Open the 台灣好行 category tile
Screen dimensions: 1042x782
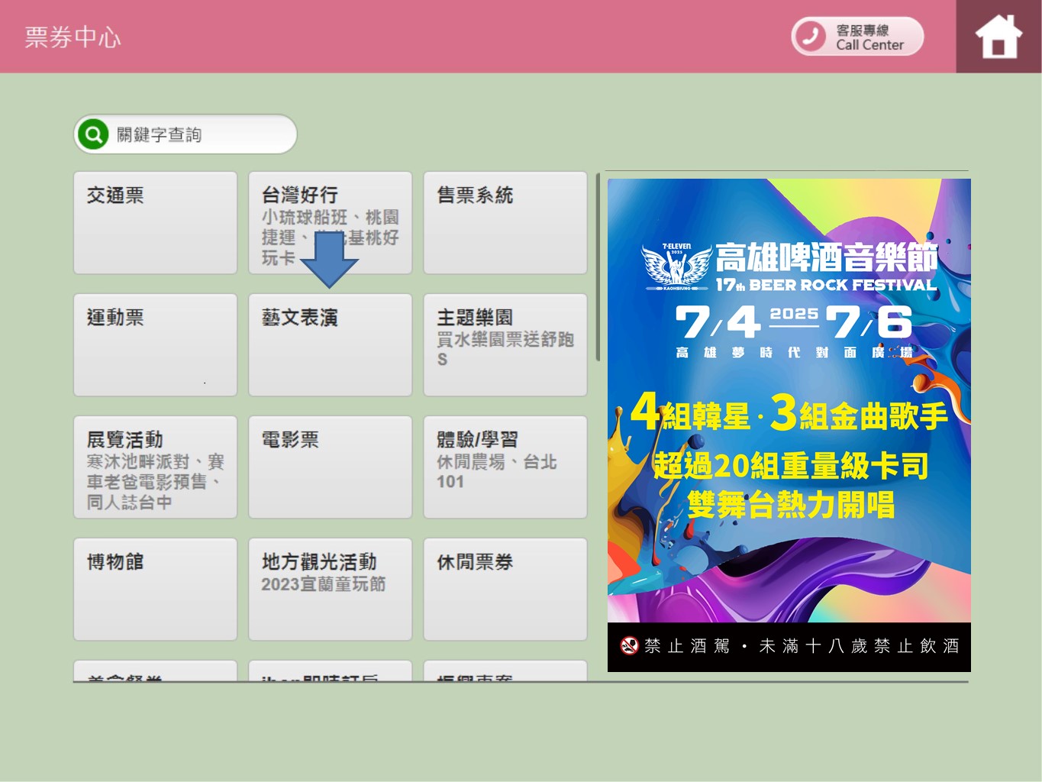pos(330,222)
